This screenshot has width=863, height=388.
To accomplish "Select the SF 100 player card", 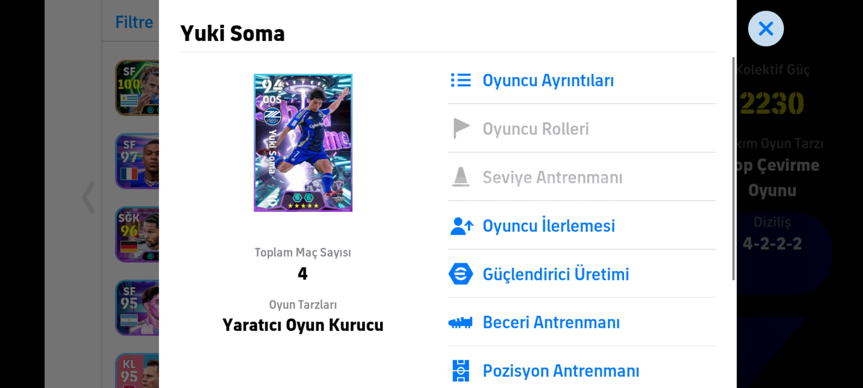I will click(x=137, y=88).
